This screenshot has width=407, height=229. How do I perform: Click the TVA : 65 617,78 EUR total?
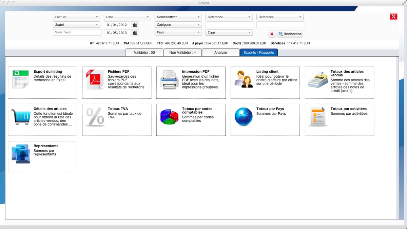point(138,43)
